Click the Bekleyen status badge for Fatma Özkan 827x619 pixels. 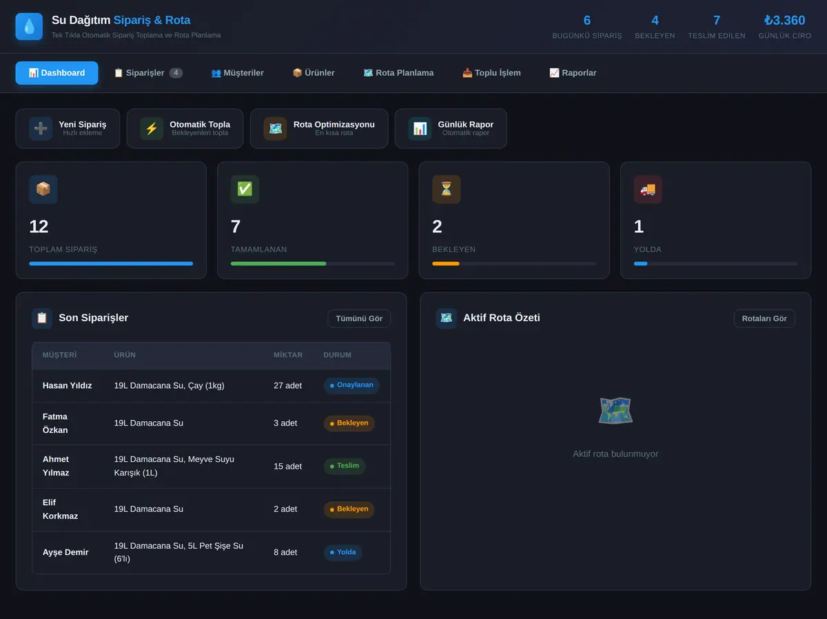[x=349, y=423]
